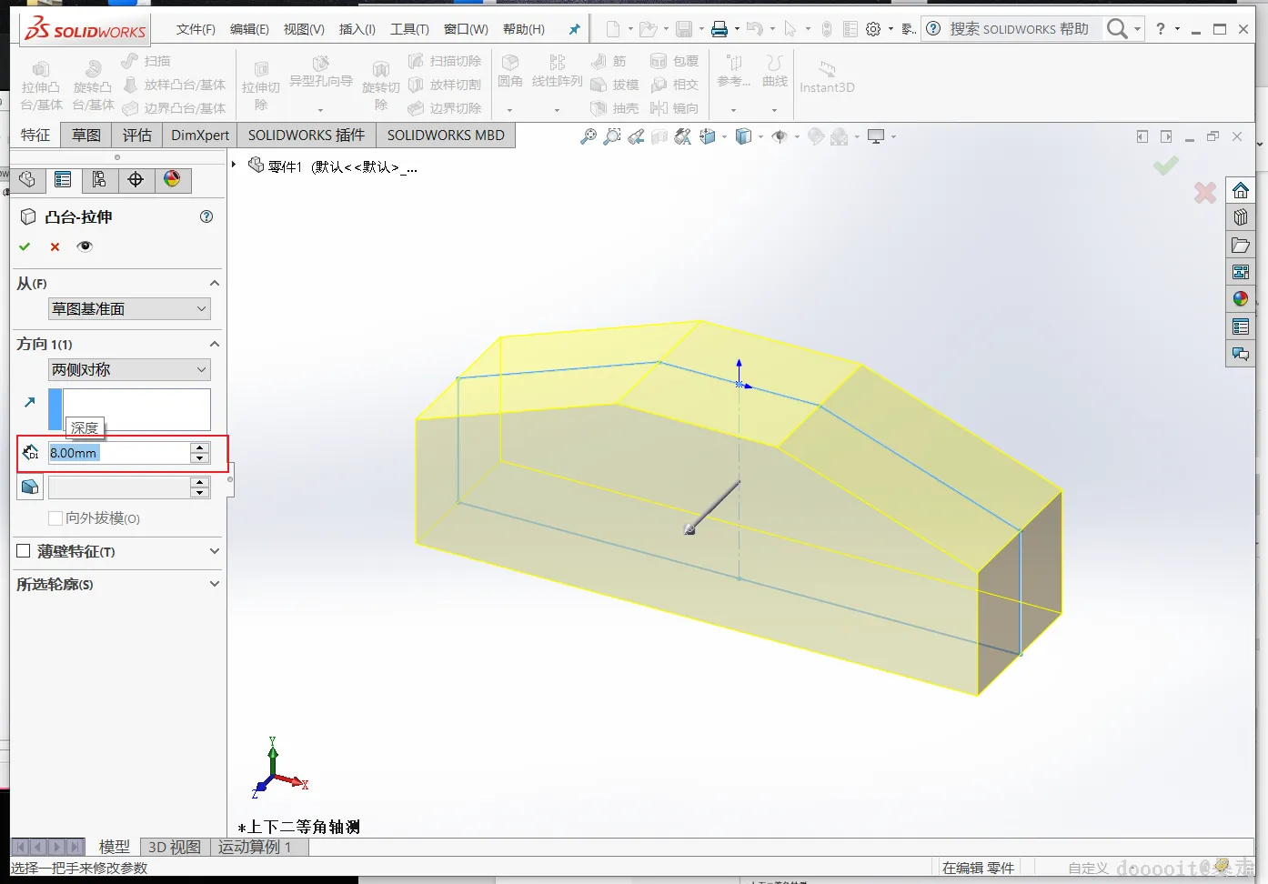Open SOLIDWORKS Resources home icon in task pane
The width and height of the screenshot is (1268, 884).
(x=1241, y=190)
